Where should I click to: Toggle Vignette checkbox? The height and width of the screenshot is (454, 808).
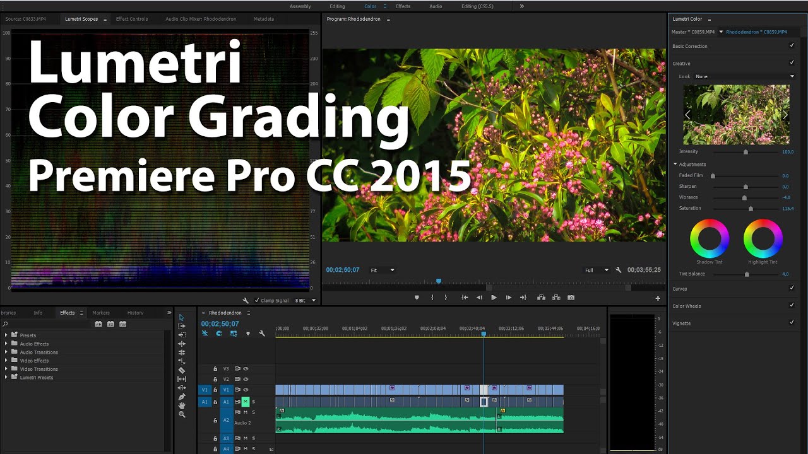[x=792, y=322]
